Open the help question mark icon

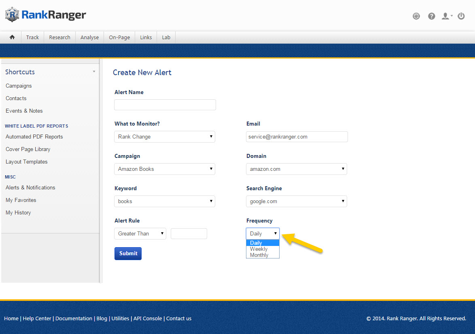pos(432,16)
